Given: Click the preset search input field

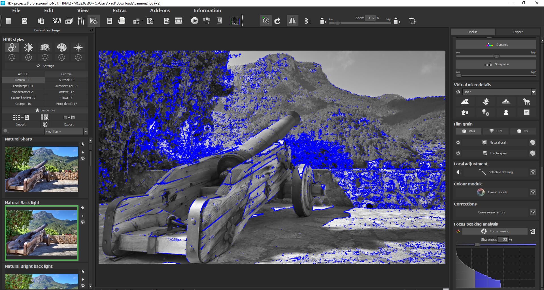Looking at the screenshot, I should 23,131.
